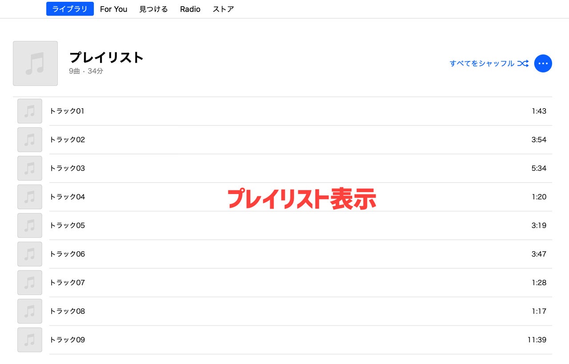The image size is (569, 364).
Task: Select the トラック02 title
Action: pos(67,140)
